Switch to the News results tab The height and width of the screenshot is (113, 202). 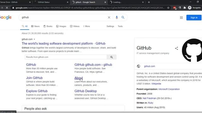[35, 26]
